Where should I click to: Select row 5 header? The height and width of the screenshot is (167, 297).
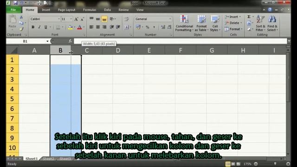(x=12, y=99)
